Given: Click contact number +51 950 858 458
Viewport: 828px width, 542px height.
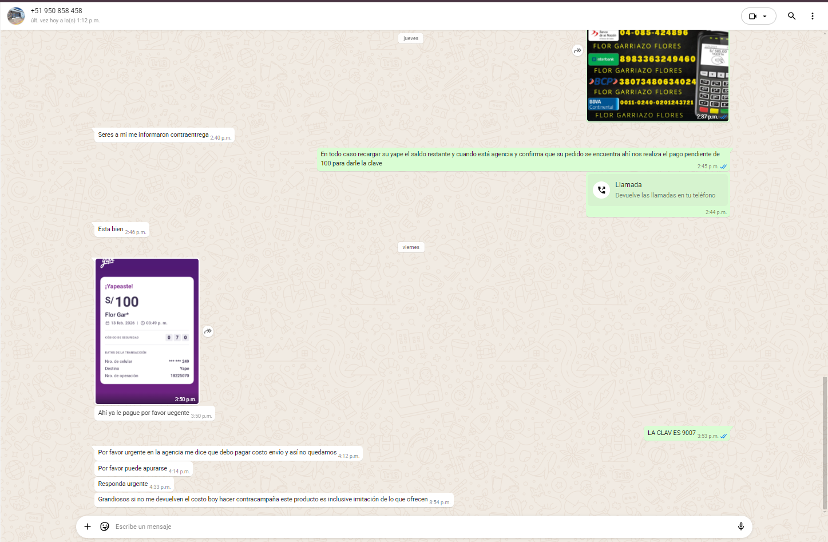Looking at the screenshot, I should tap(57, 11).
